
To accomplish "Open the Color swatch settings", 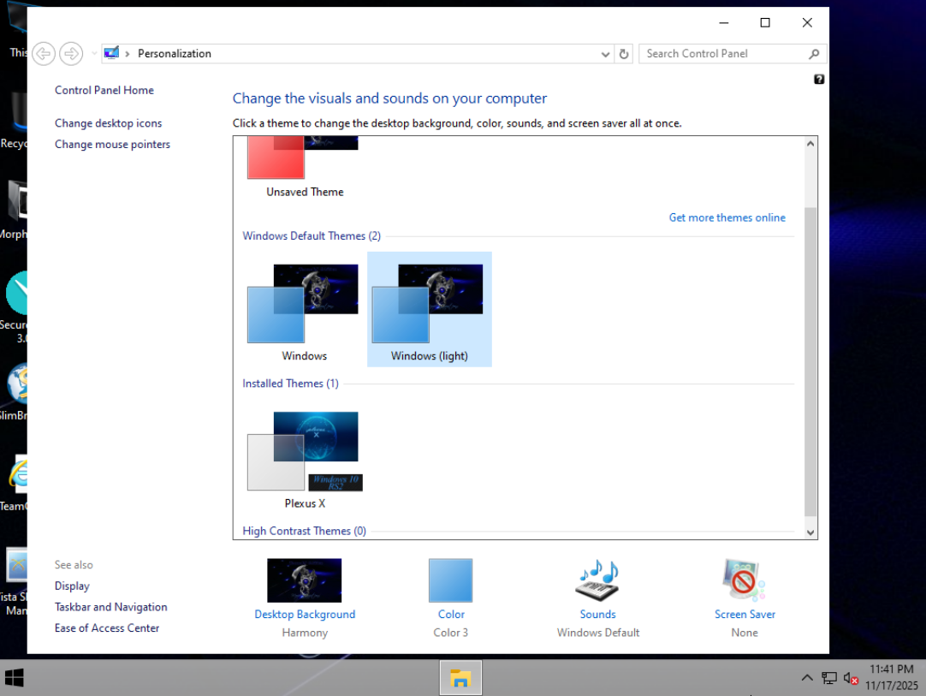I will (451, 580).
